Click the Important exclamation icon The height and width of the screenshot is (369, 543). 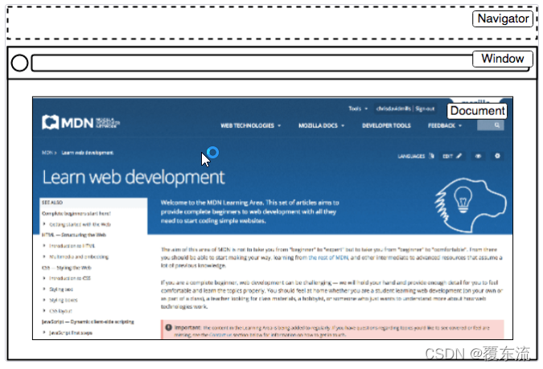click(169, 327)
